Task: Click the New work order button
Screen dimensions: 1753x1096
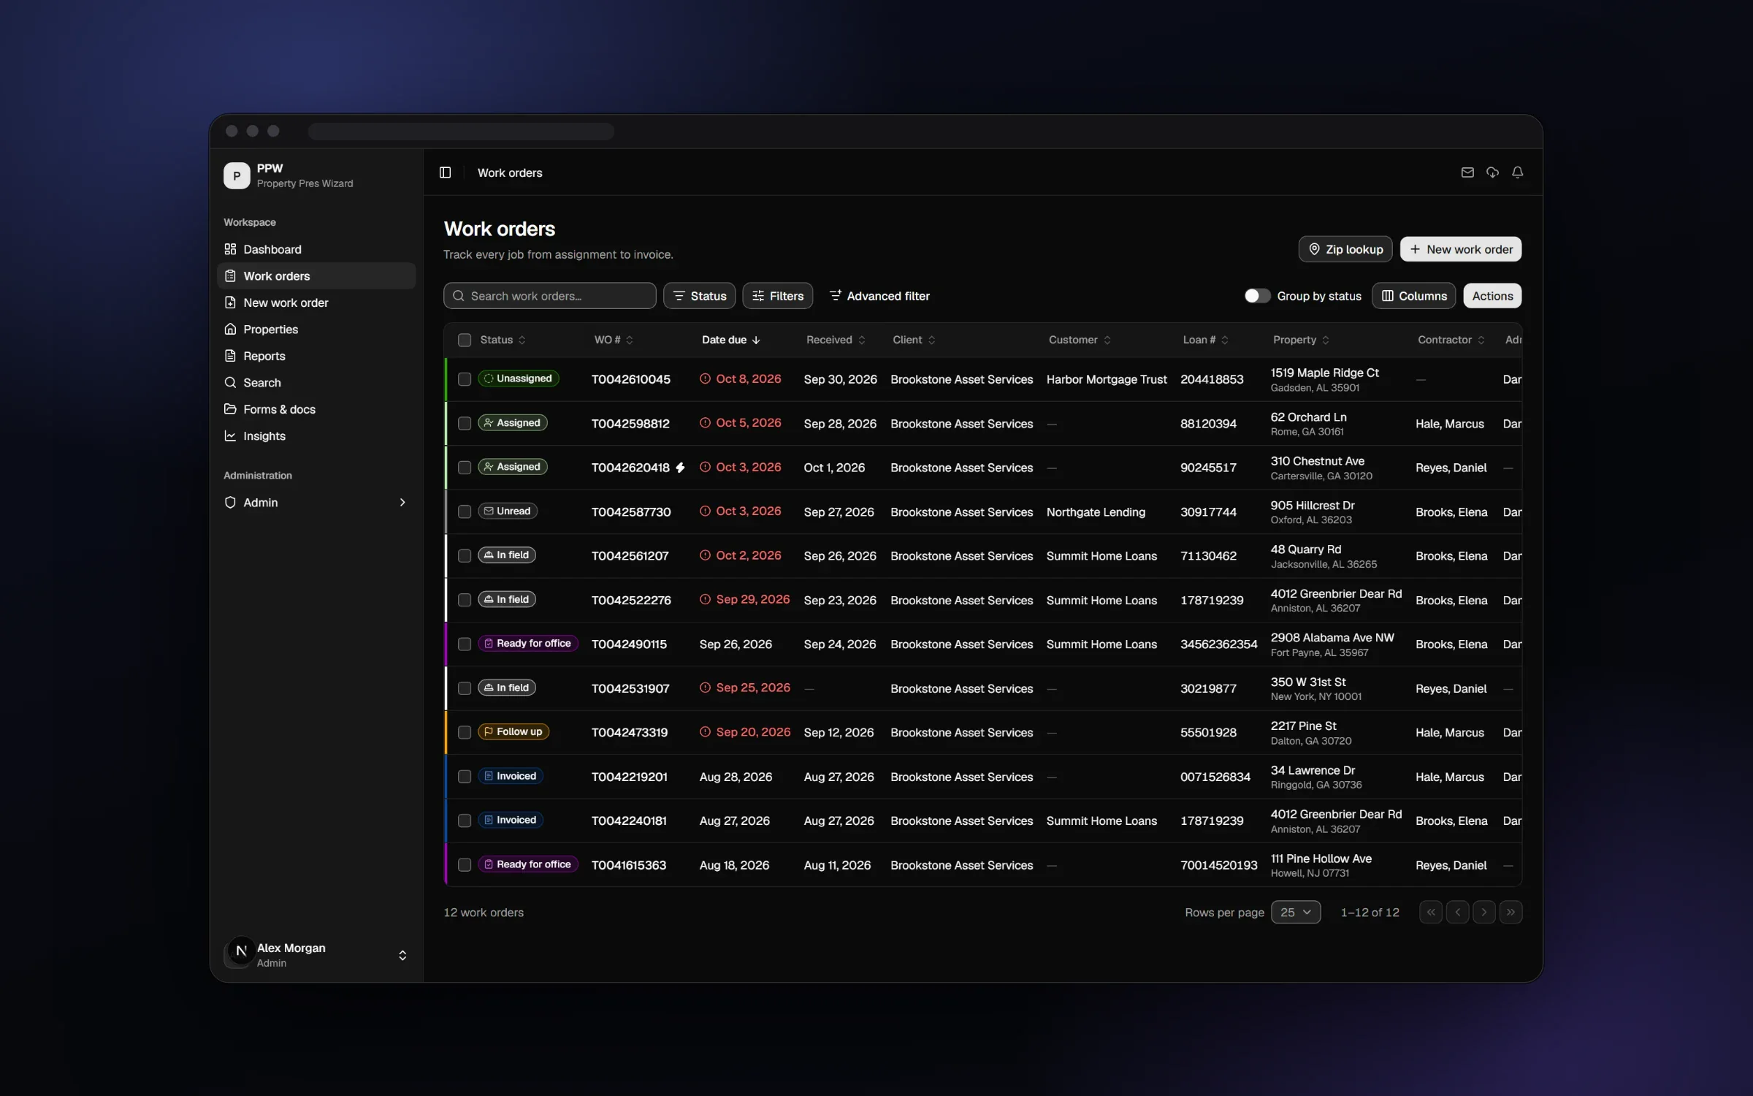Action: 1461,249
